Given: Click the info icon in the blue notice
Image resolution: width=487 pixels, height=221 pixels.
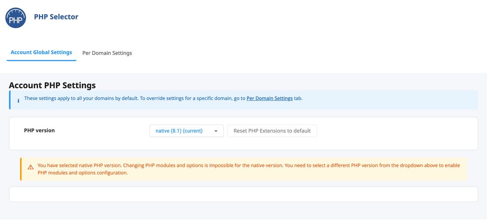Looking at the screenshot, I should 18,101.
